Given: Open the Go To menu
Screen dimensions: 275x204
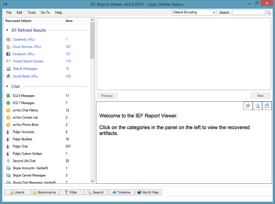Looking at the screenshot, I should coord(46,13).
